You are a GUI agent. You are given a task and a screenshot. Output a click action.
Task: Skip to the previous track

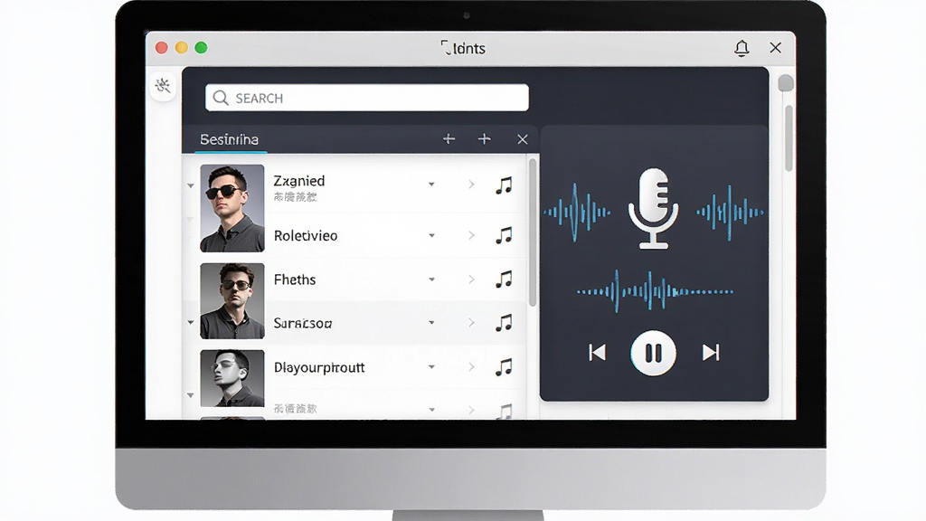[597, 353]
